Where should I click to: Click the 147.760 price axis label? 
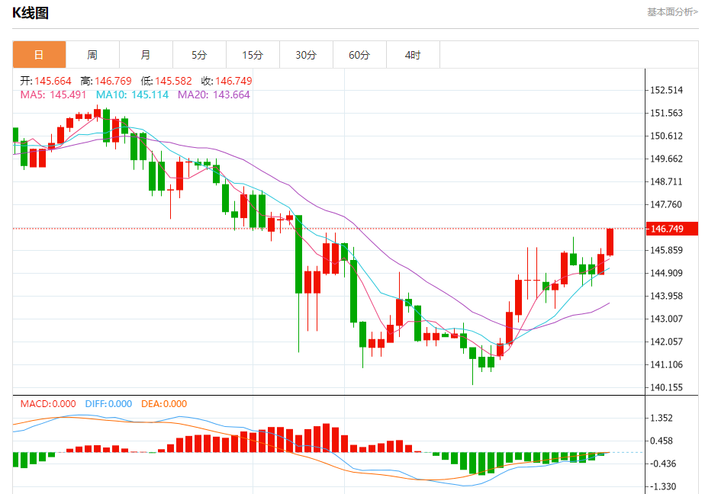(x=666, y=205)
